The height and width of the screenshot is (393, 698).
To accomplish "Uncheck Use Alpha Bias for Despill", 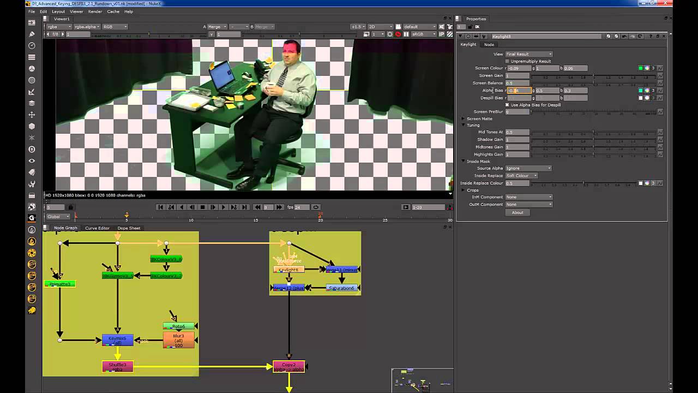I will (507, 105).
